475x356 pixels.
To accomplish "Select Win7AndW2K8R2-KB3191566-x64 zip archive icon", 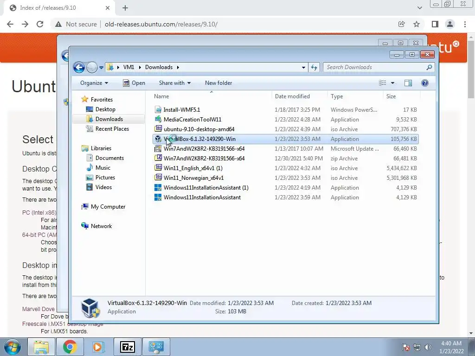I will 158,159.
